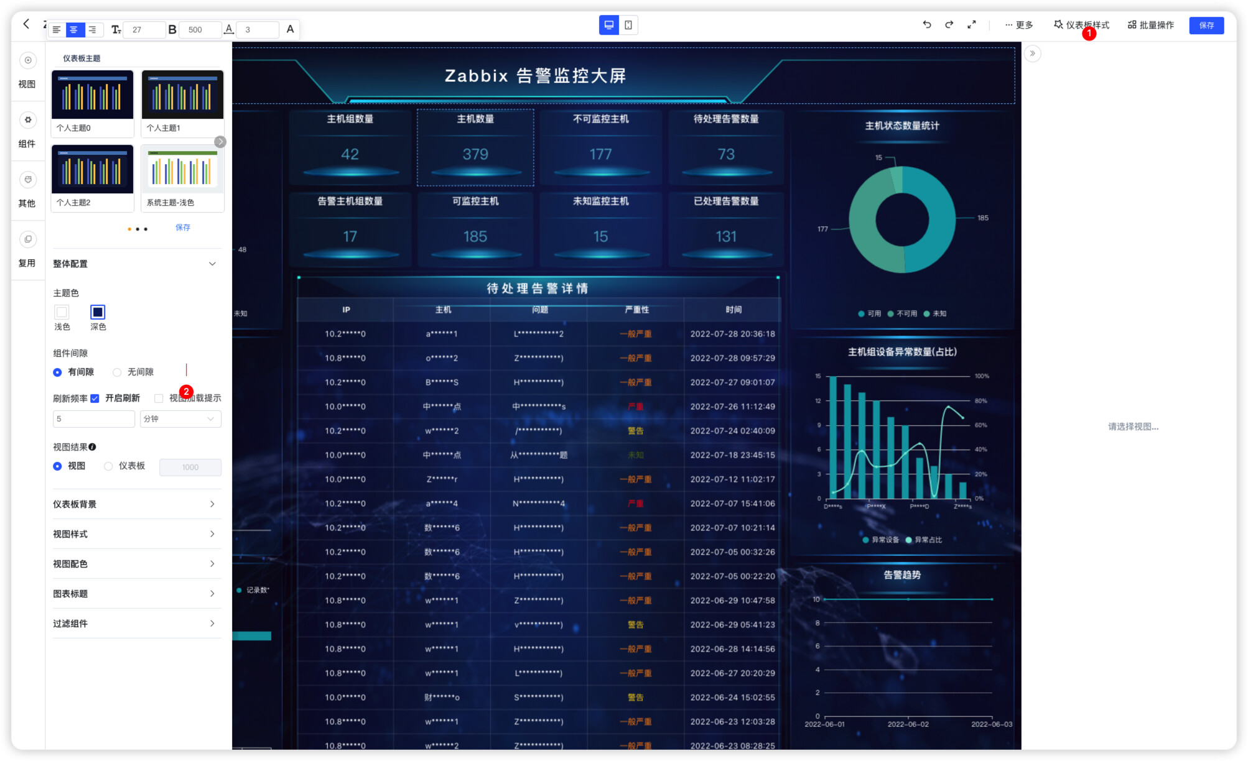Expand the 图表标题 section

136,594
